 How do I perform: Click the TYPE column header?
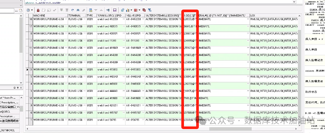91,15
